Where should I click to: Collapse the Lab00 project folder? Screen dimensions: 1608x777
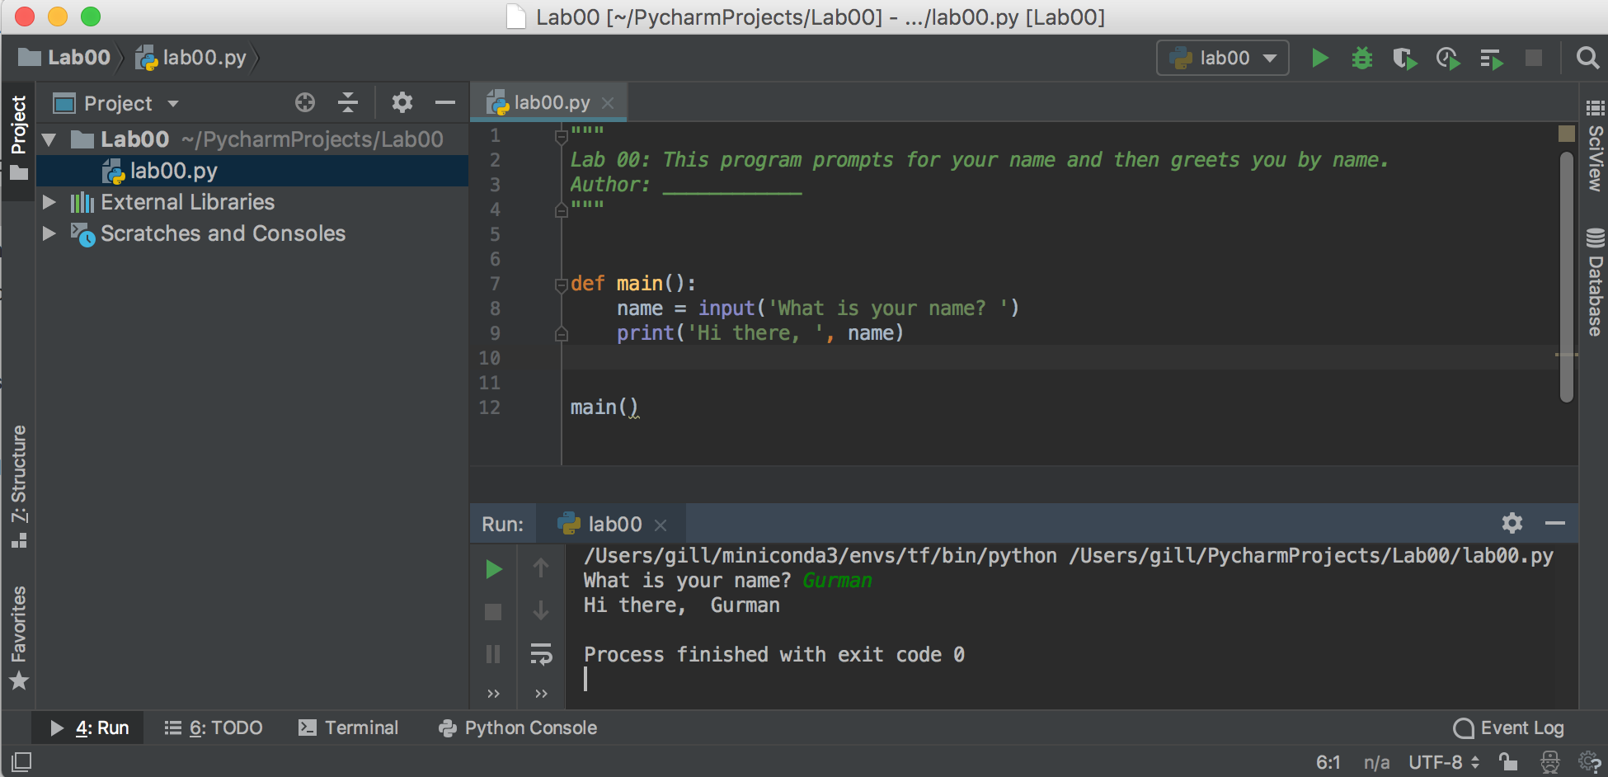[x=49, y=139]
